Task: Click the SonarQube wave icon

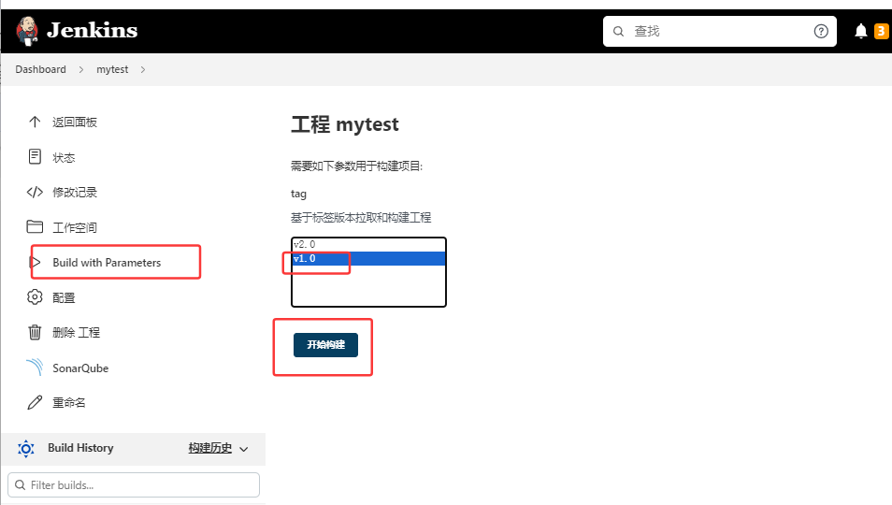Action: point(35,367)
